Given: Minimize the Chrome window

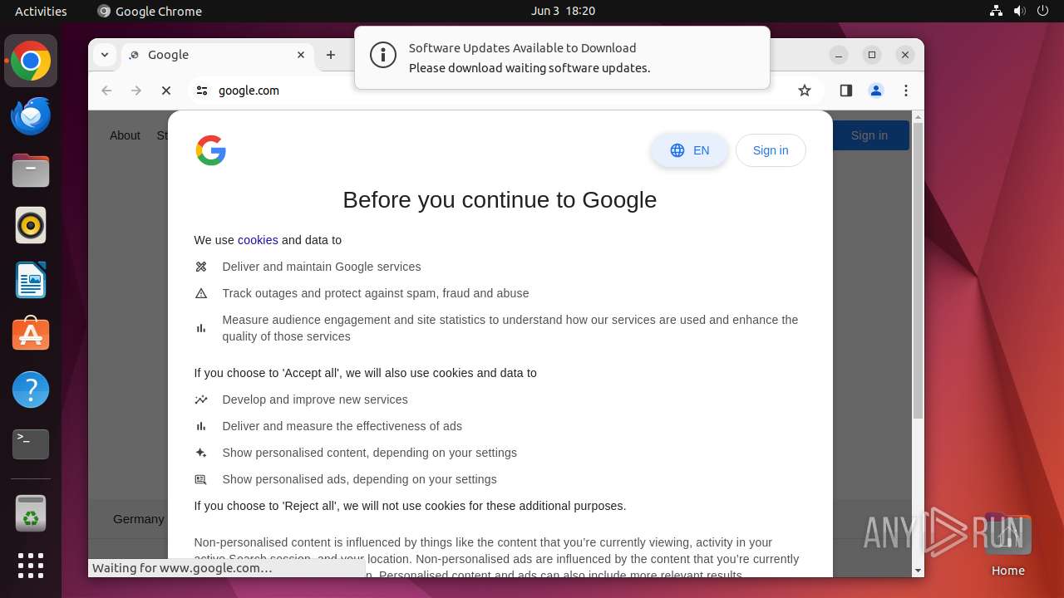Looking at the screenshot, I should click(x=839, y=55).
